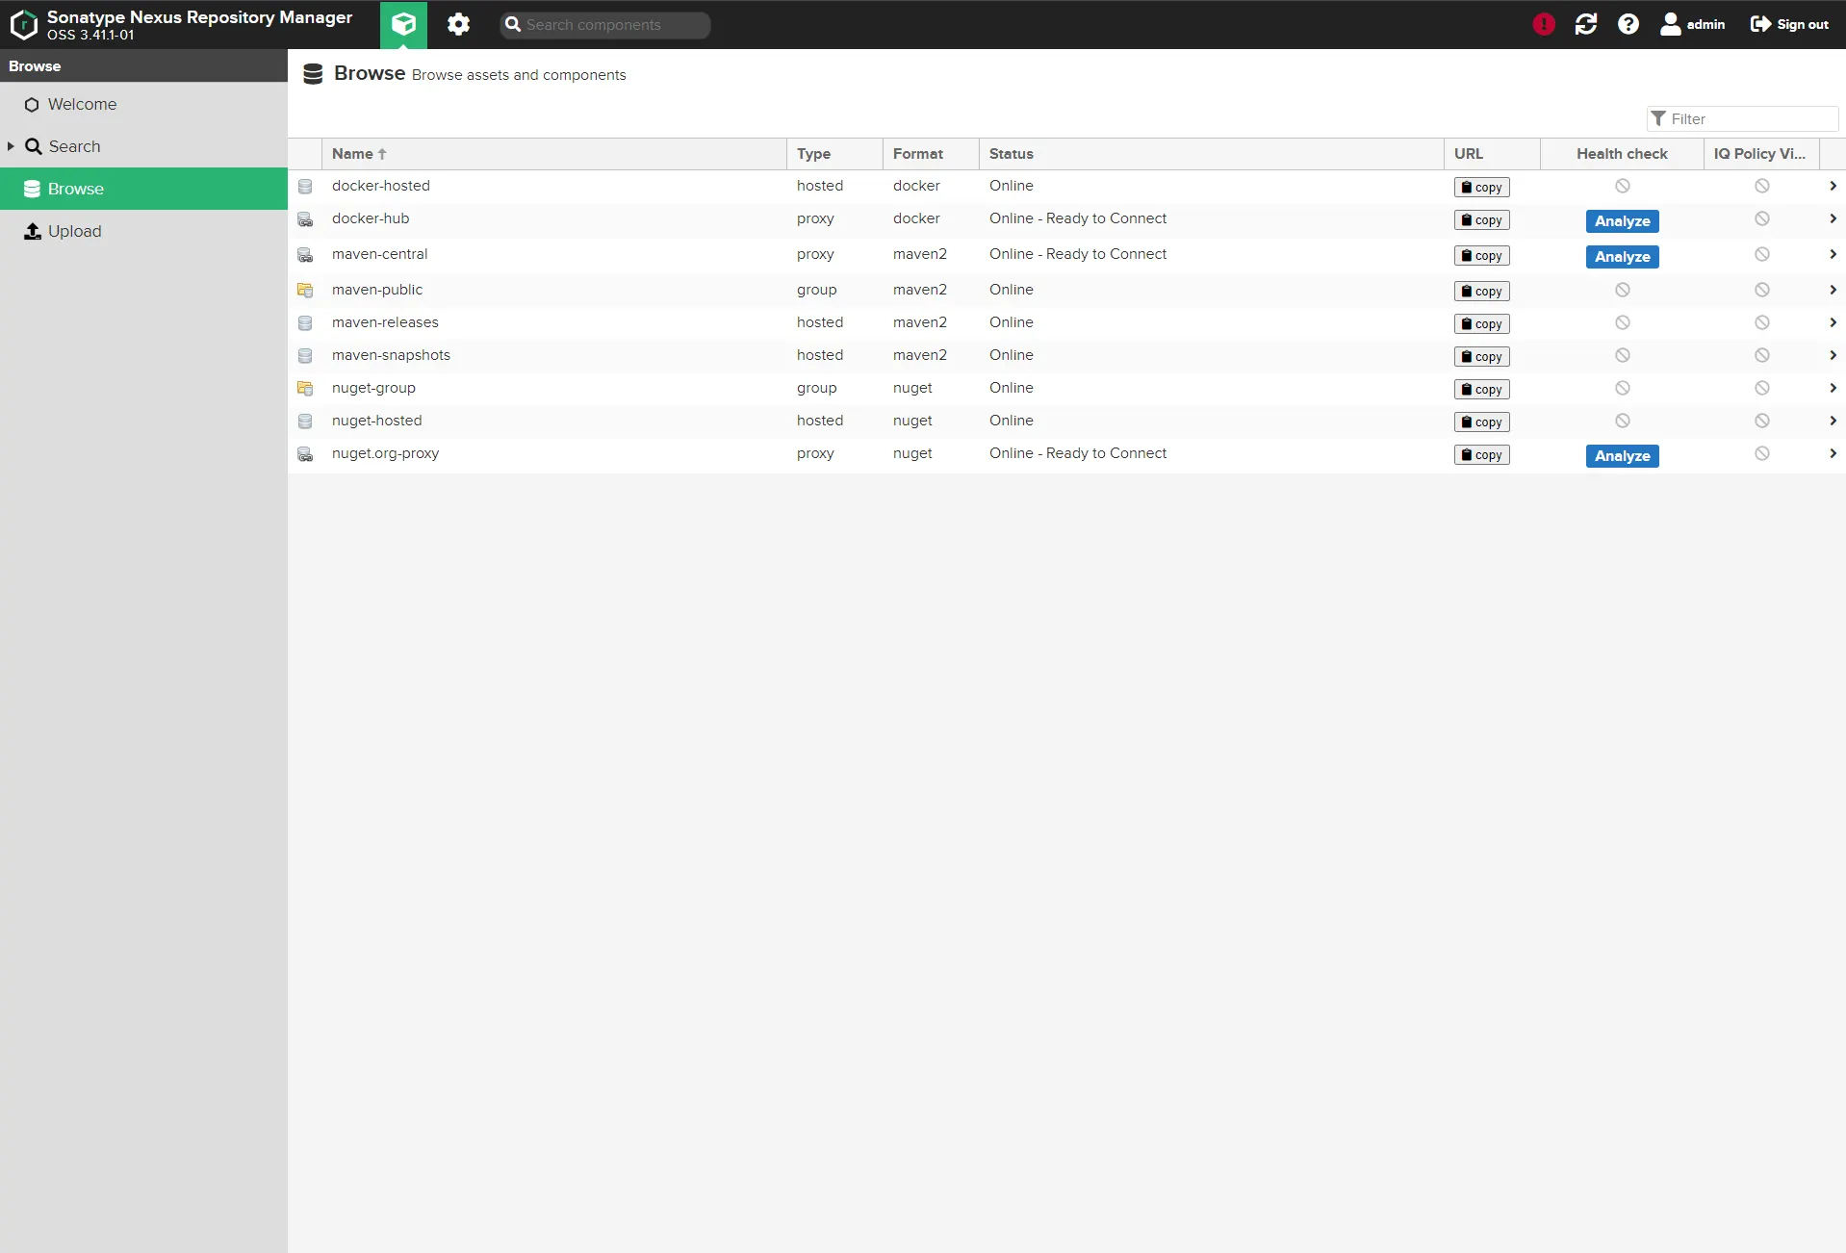Click the nuget-group repository icon
Screen dimensions: 1846x1253
point(305,389)
